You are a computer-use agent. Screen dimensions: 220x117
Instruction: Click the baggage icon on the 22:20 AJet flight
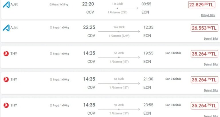click(50, 5)
